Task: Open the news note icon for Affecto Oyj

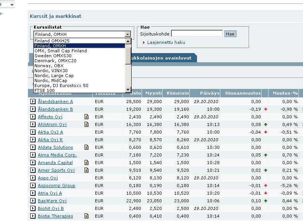Action: pyautogui.click(x=86, y=117)
